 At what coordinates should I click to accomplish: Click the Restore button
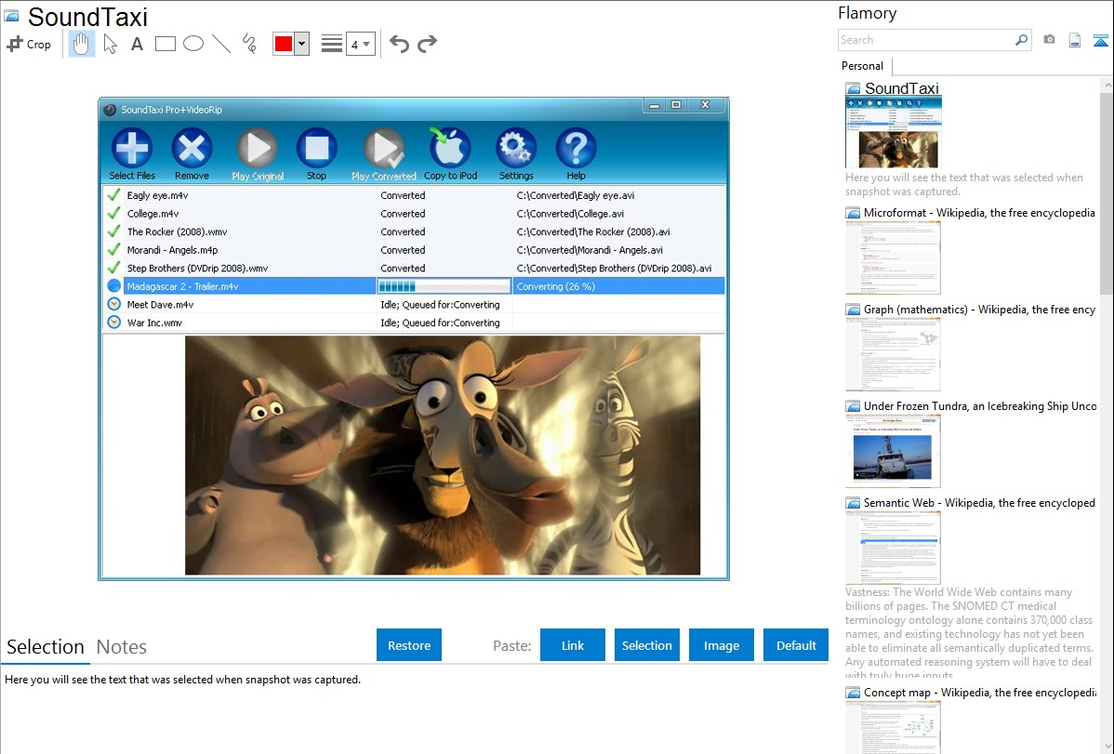coord(409,645)
